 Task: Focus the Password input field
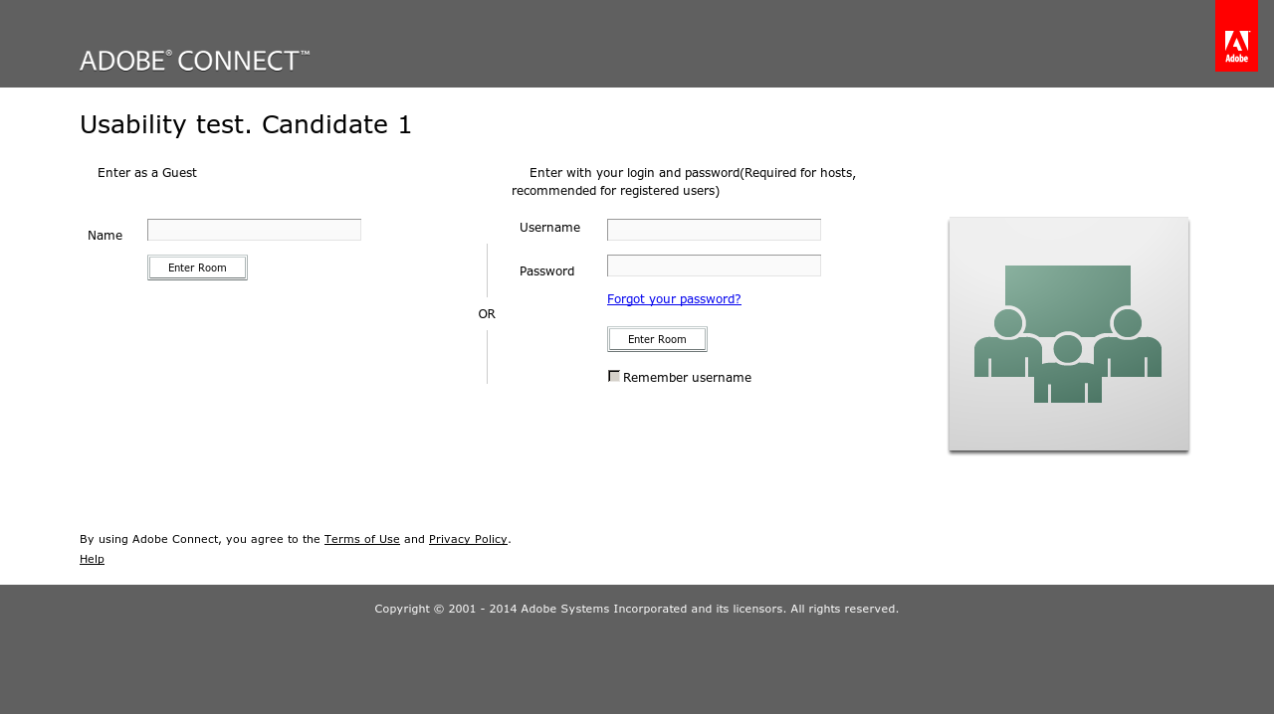tap(714, 266)
